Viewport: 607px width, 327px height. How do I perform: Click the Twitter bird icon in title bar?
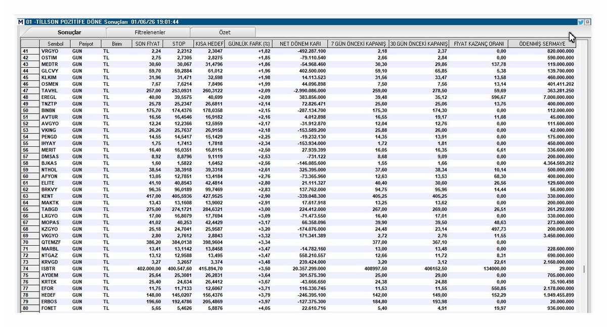click(581, 22)
